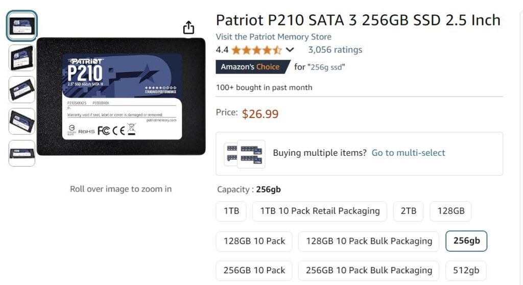Select the 512gb capacity option
The image size is (523, 285).
click(x=466, y=270)
